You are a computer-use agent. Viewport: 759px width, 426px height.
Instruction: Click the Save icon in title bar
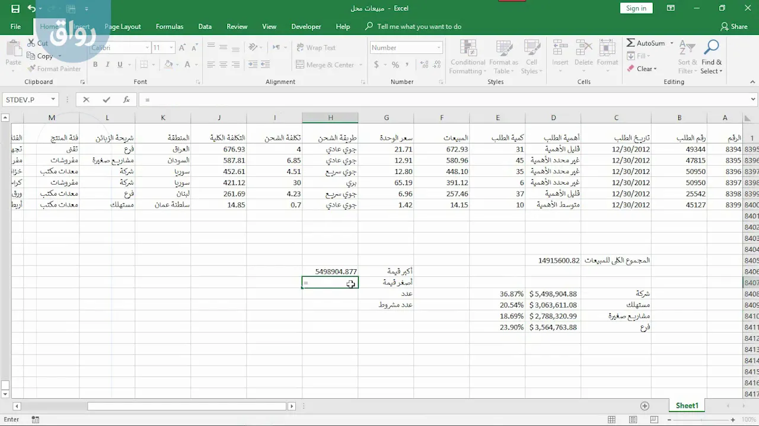click(15, 9)
